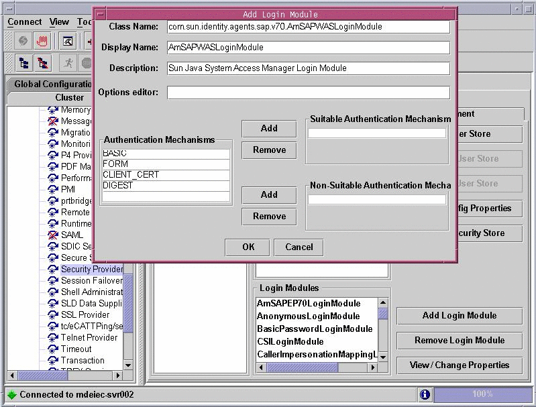Click the info icon in status bar
Viewport: 536px width, 407px height.
[x=425, y=394]
